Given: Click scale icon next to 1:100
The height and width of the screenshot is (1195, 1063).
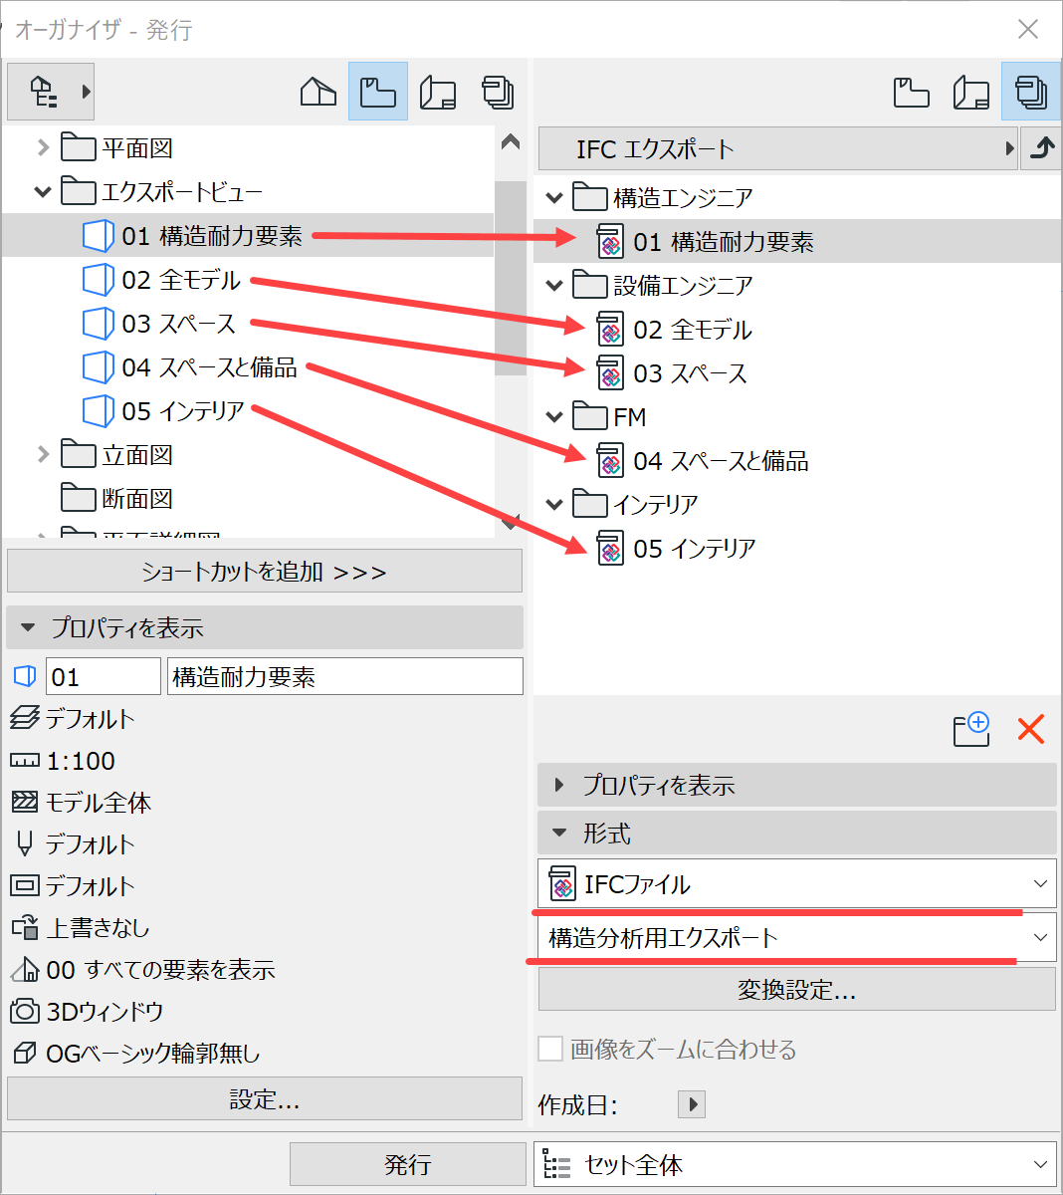Looking at the screenshot, I should [24, 761].
